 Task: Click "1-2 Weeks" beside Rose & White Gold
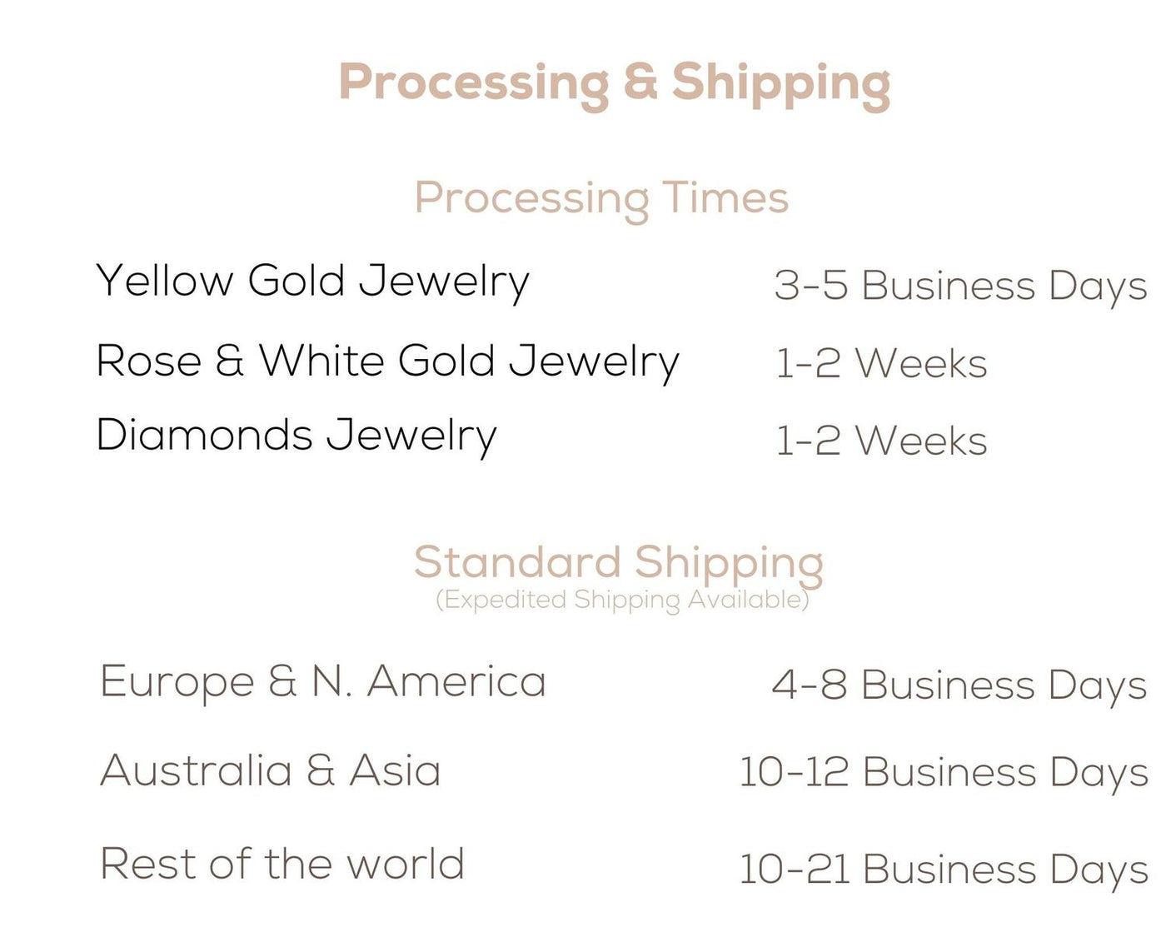(x=880, y=364)
